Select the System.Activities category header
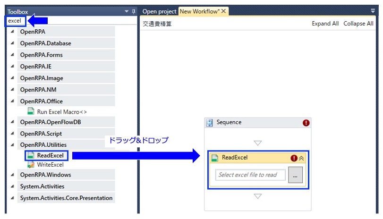The height and width of the screenshot is (219, 383). 66,186
